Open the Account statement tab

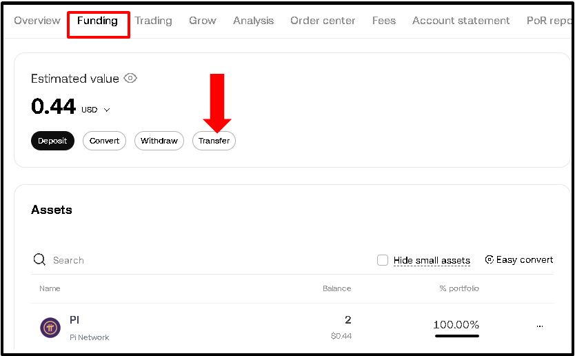[x=461, y=21]
